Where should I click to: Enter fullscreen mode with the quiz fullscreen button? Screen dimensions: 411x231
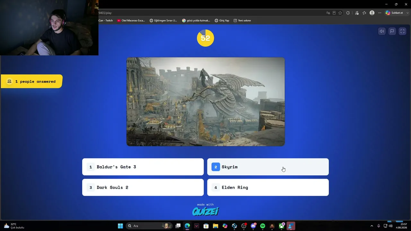click(402, 31)
